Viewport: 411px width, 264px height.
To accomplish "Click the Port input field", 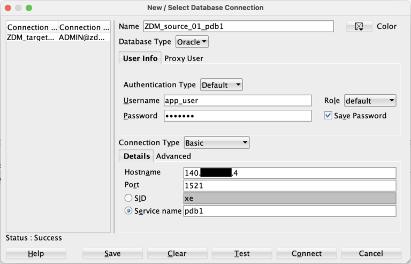I will 289,185.
